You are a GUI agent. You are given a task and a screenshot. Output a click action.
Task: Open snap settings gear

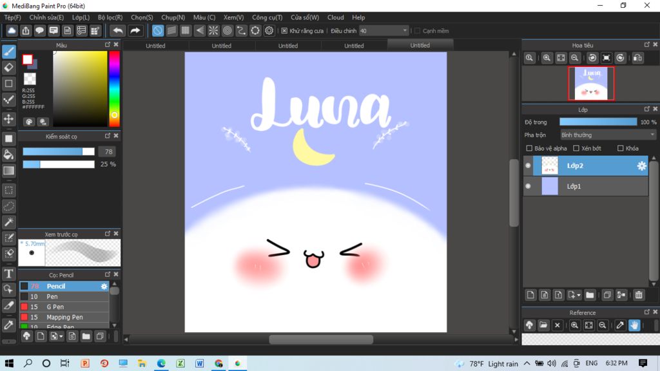click(x=269, y=31)
